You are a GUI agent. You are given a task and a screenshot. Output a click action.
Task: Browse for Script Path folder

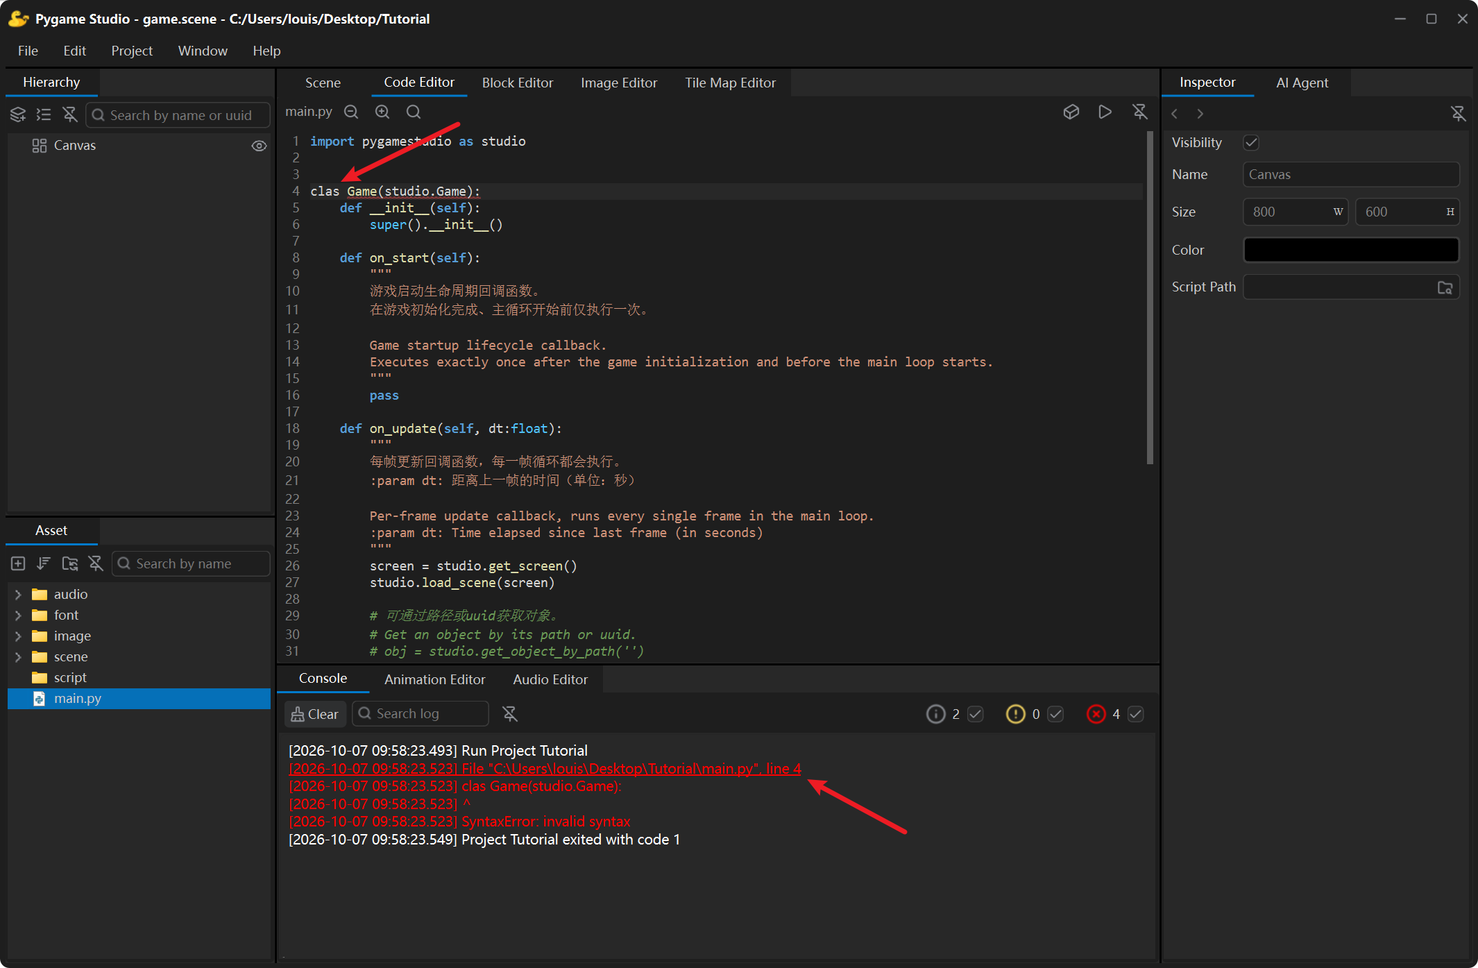1445,287
